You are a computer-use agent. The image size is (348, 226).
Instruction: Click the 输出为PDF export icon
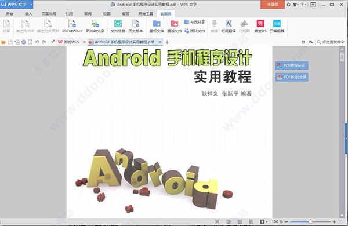click(25, 26)
